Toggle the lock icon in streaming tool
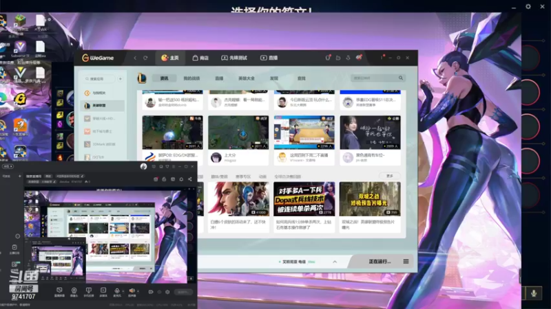Viewport: 551px width, 309px height. [164, 179]
